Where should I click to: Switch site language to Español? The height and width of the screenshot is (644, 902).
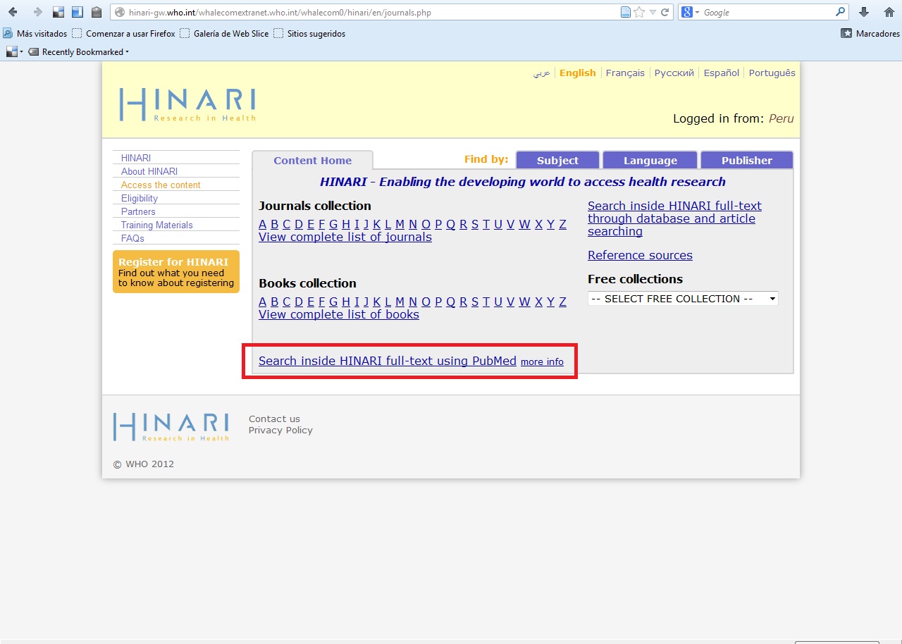click(721, 73)
